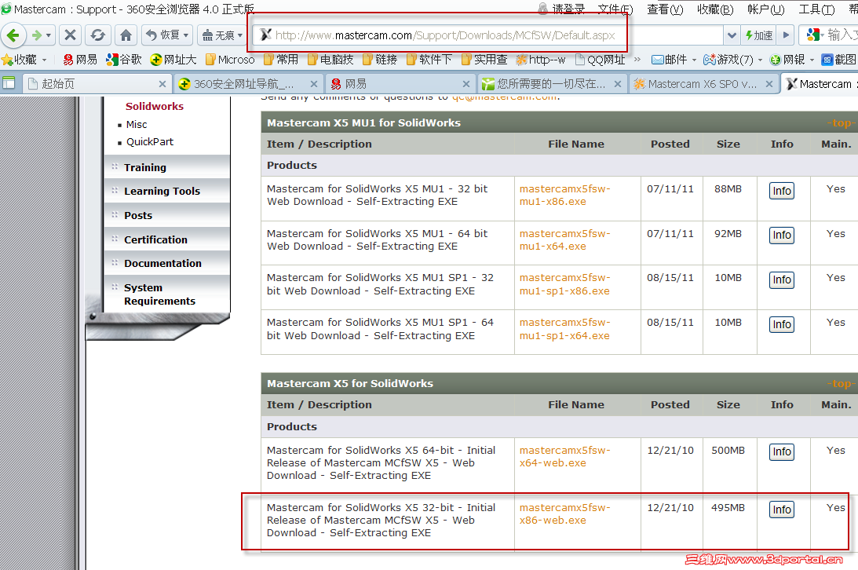Download mastercamx5fsw-mu1-sp1-x64.exe

point(564,329)
